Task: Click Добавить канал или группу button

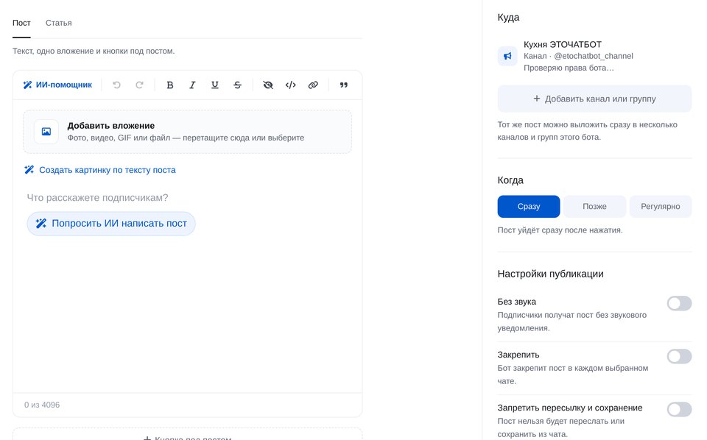Action: [594, 99]
